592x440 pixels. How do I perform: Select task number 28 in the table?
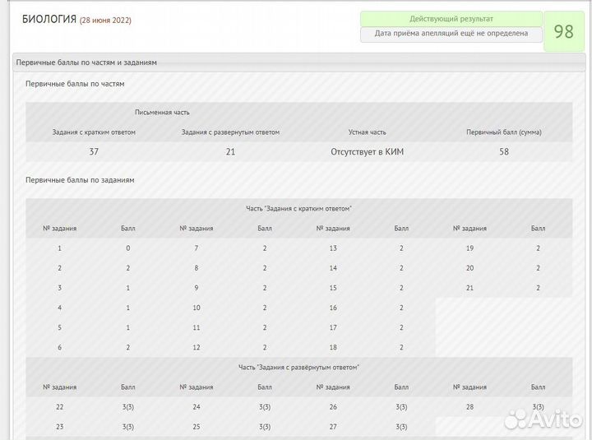pyautogui.click(x=469, y=406)
